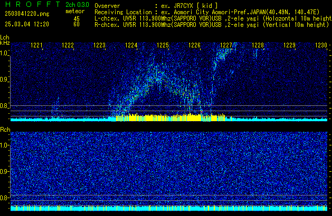Screen dimensions: 332x216
Task: Click the HROFFT title text
Action: (32, 4)
